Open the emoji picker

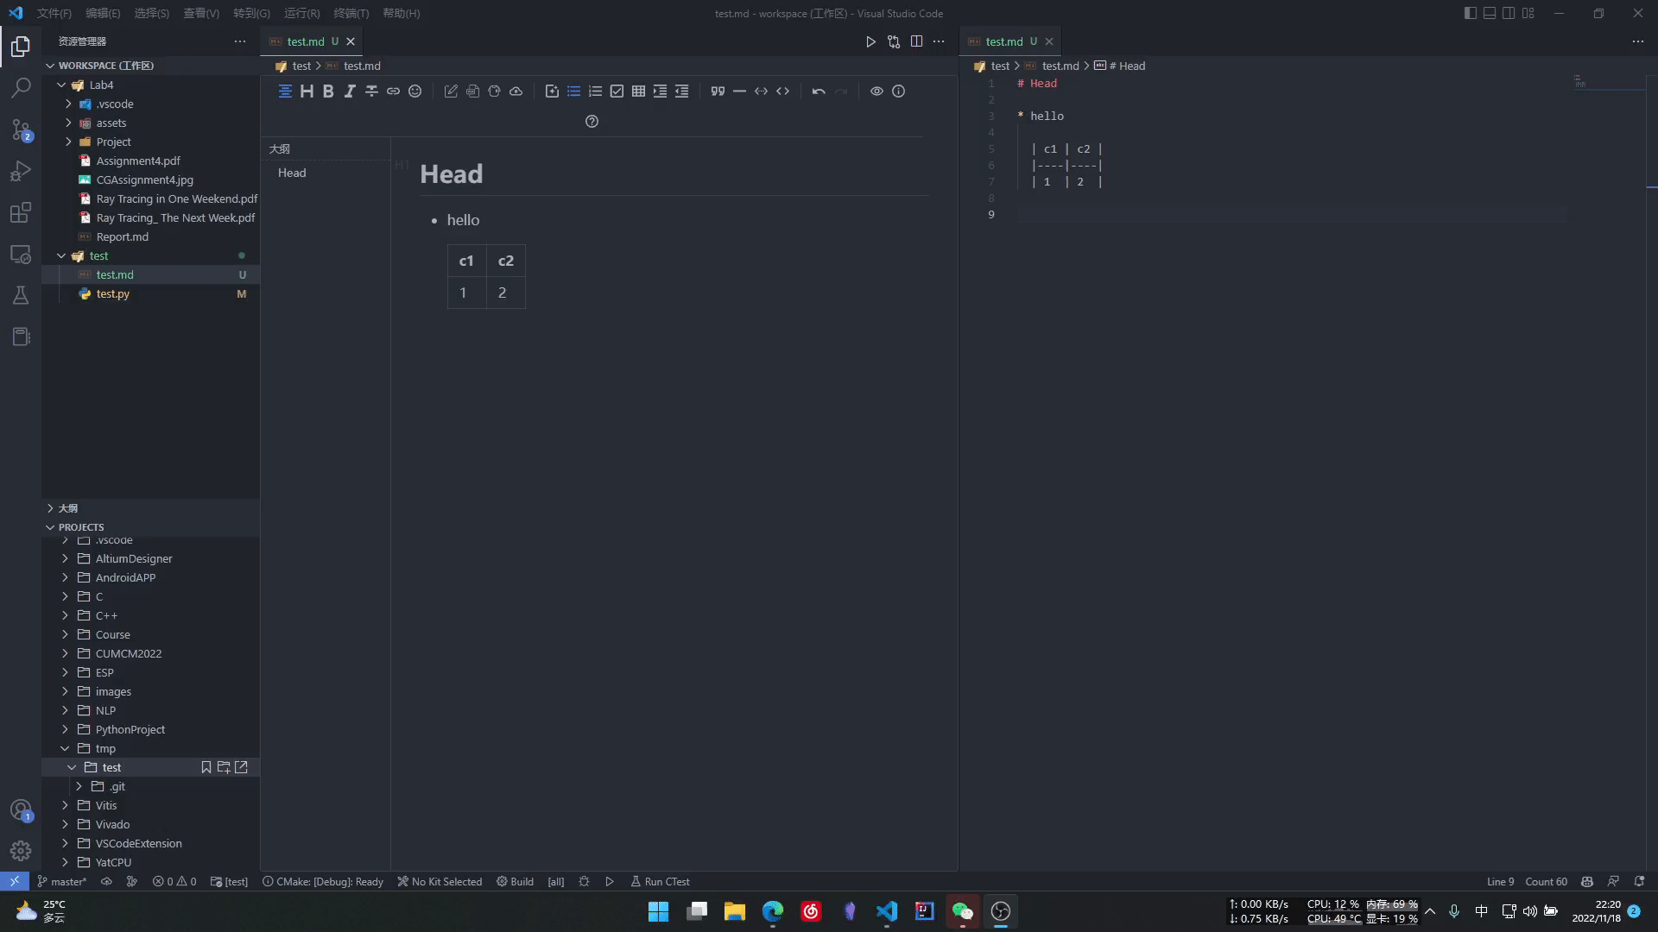click(x=414, y=91)
